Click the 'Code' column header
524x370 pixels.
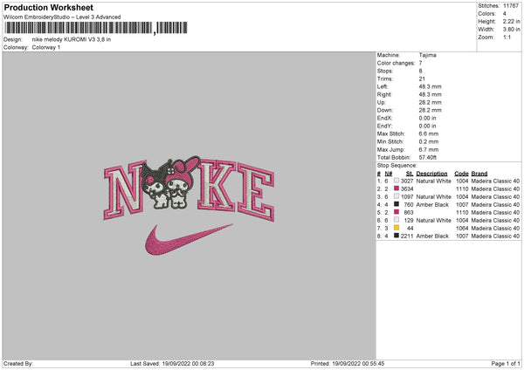pos(461,174)
